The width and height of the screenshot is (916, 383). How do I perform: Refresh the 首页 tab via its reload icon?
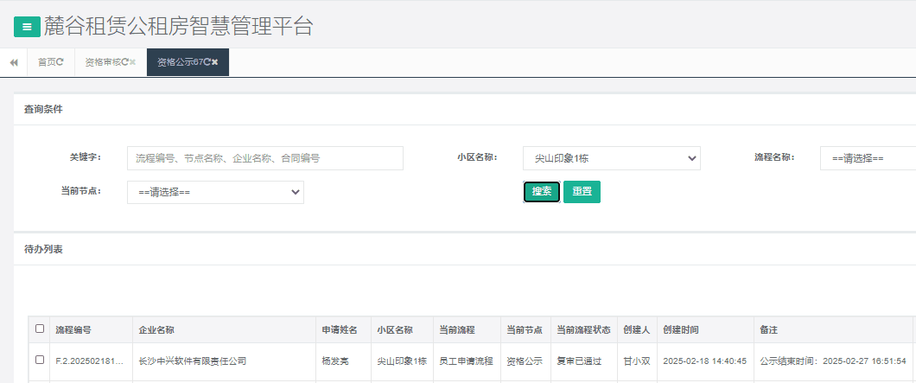click(x=60, y=62)
